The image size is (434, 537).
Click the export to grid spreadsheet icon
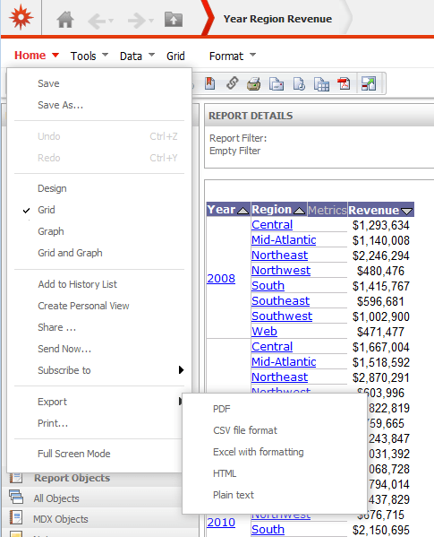coord(321,84)
